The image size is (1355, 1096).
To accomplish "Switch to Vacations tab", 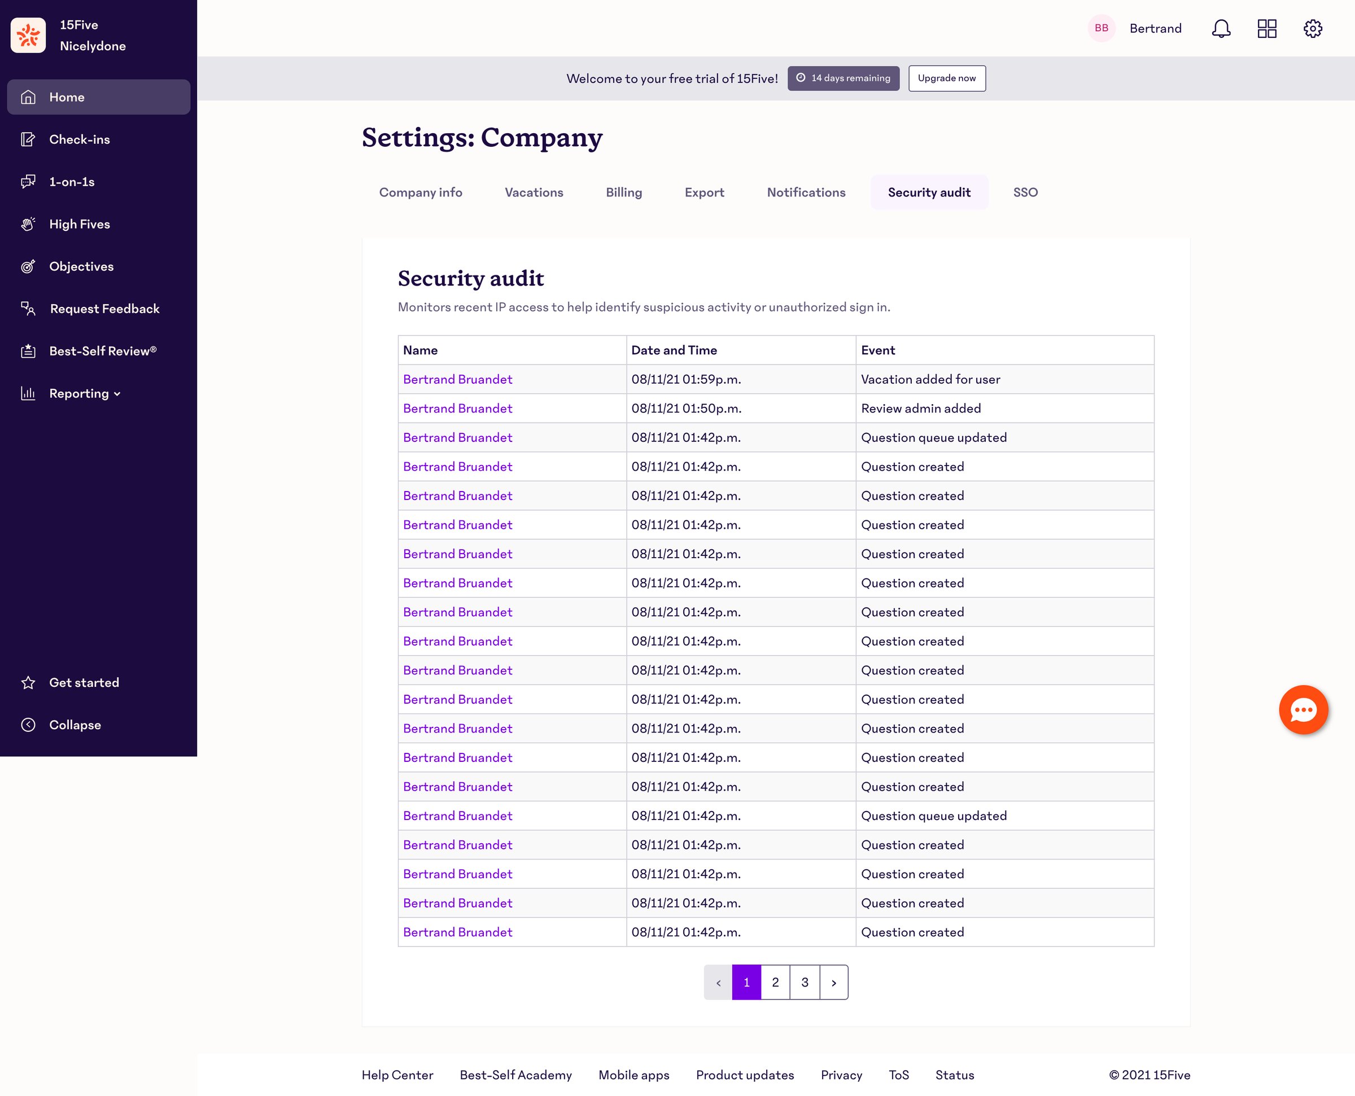I will [x=534, y=192].
